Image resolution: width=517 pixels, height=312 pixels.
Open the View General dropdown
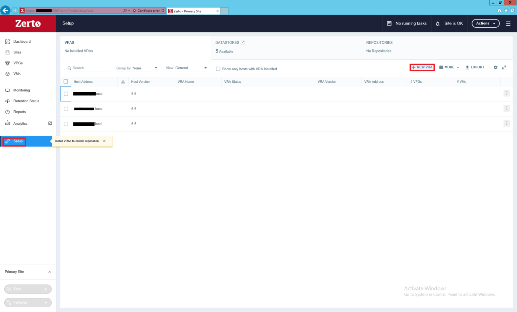(x=186, y=68)
